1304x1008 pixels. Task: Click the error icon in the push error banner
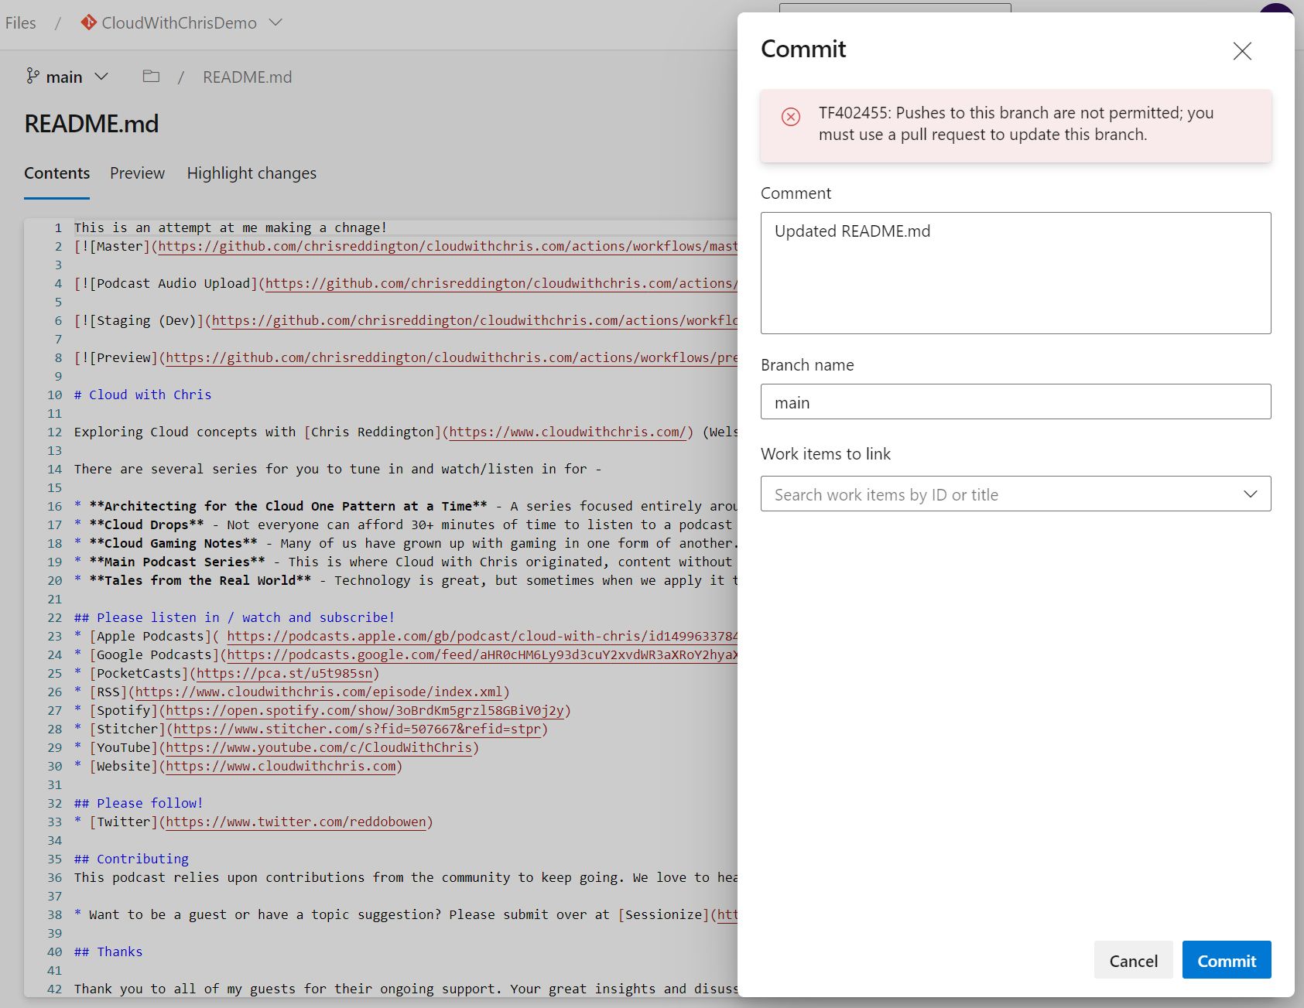click(790, 117)
